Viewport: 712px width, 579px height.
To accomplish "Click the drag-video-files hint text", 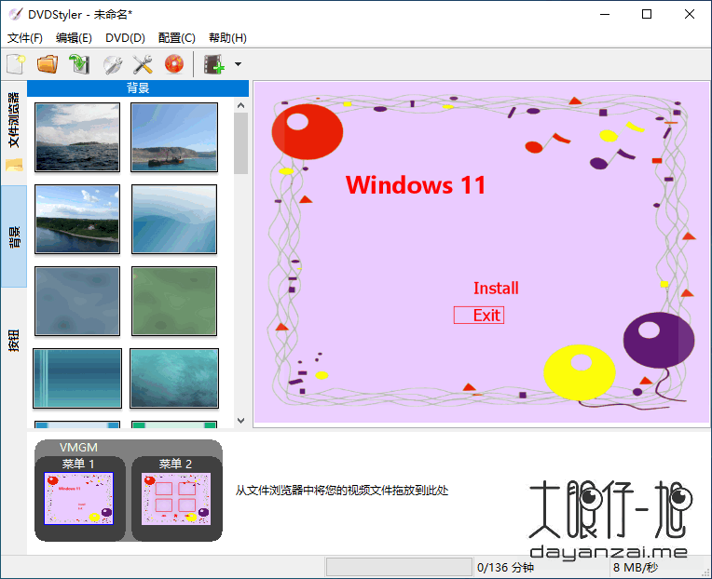I will [342, 491].
